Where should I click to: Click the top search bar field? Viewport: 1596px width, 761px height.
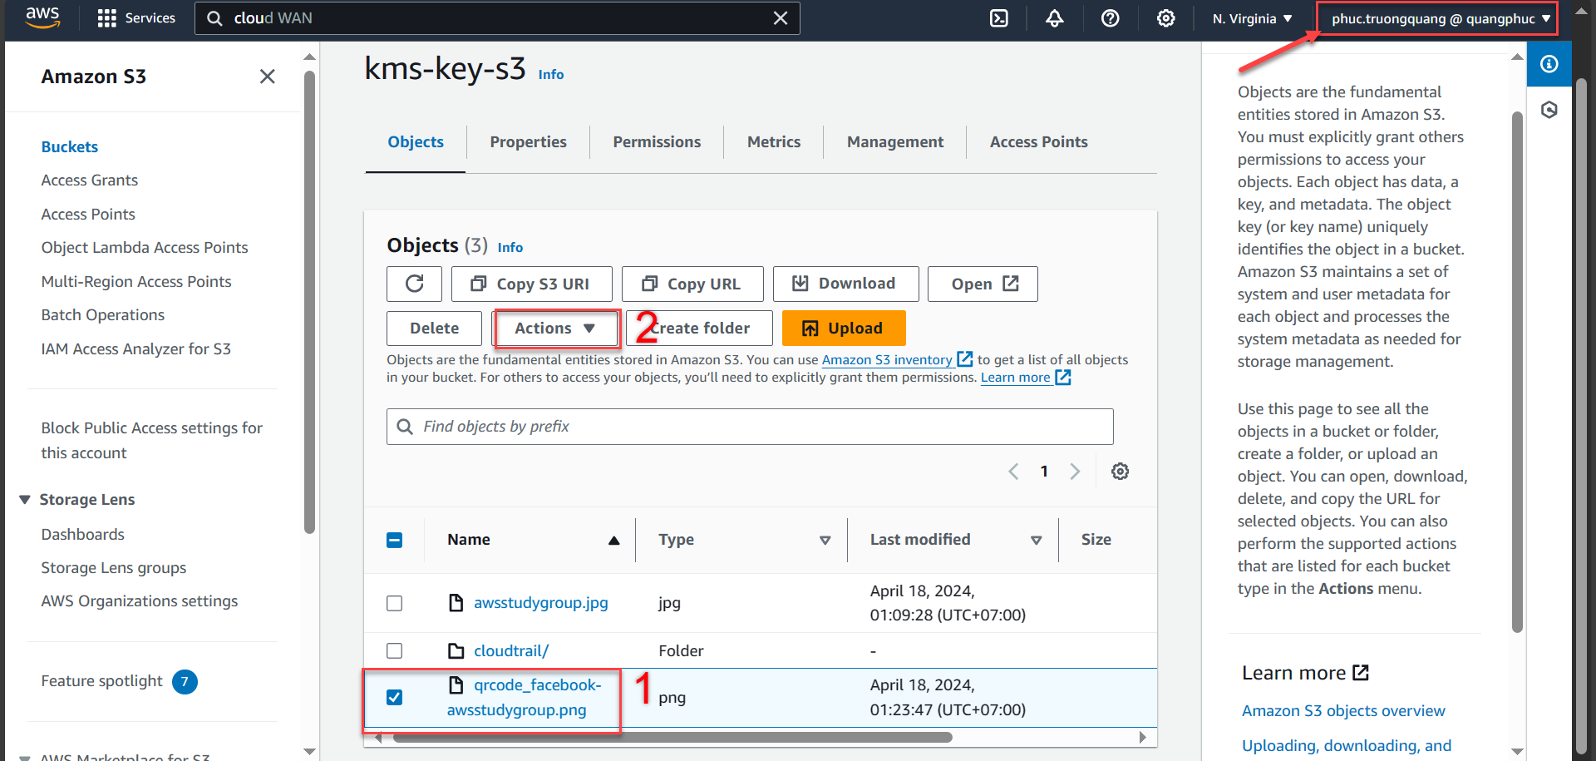click(x=497, y=18)
